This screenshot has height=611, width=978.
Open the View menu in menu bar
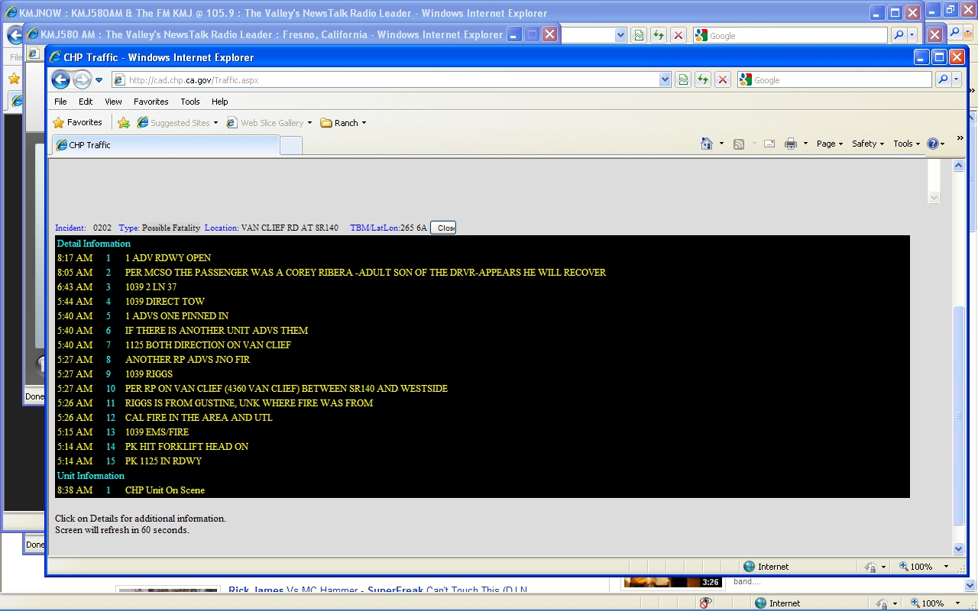click(x=113, y=102)
